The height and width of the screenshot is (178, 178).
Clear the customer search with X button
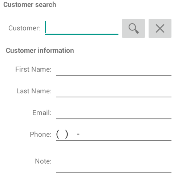pos(160,28)
